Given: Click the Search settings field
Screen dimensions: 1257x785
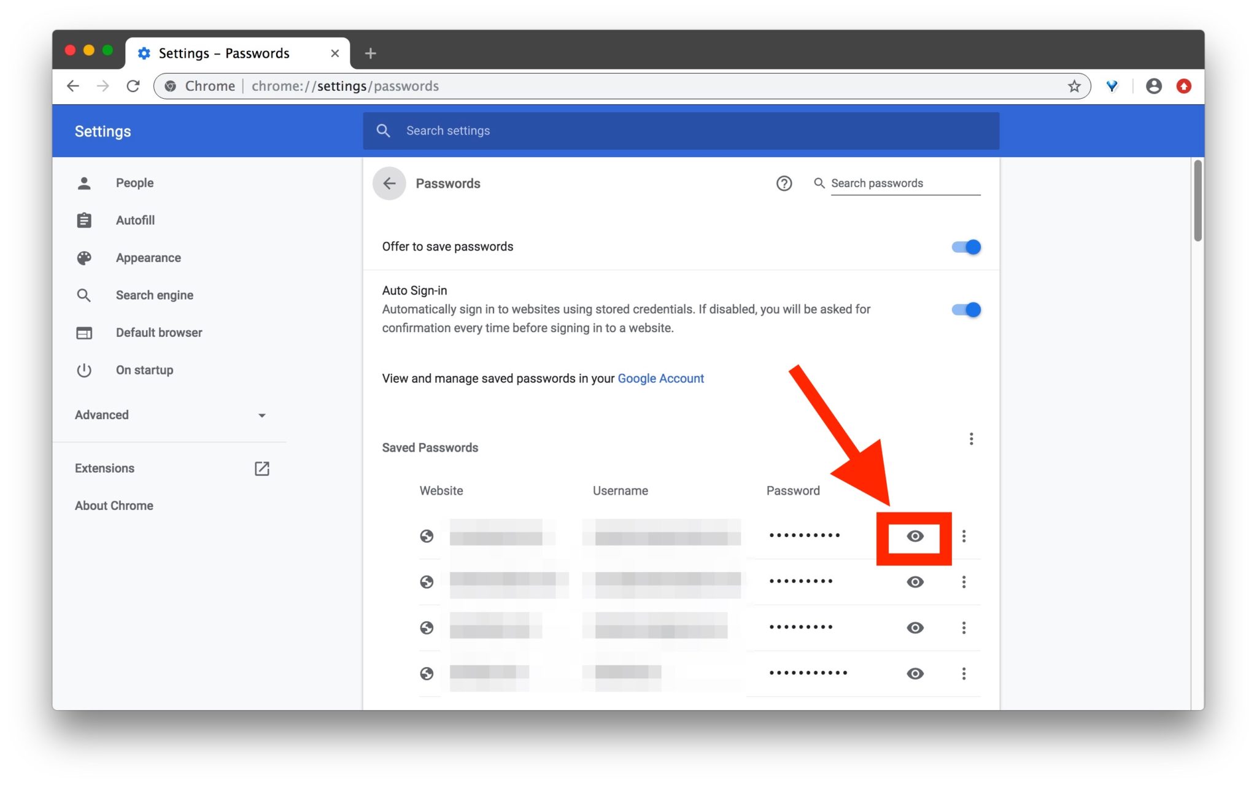Looking at the screenshot, I should 681,131.
